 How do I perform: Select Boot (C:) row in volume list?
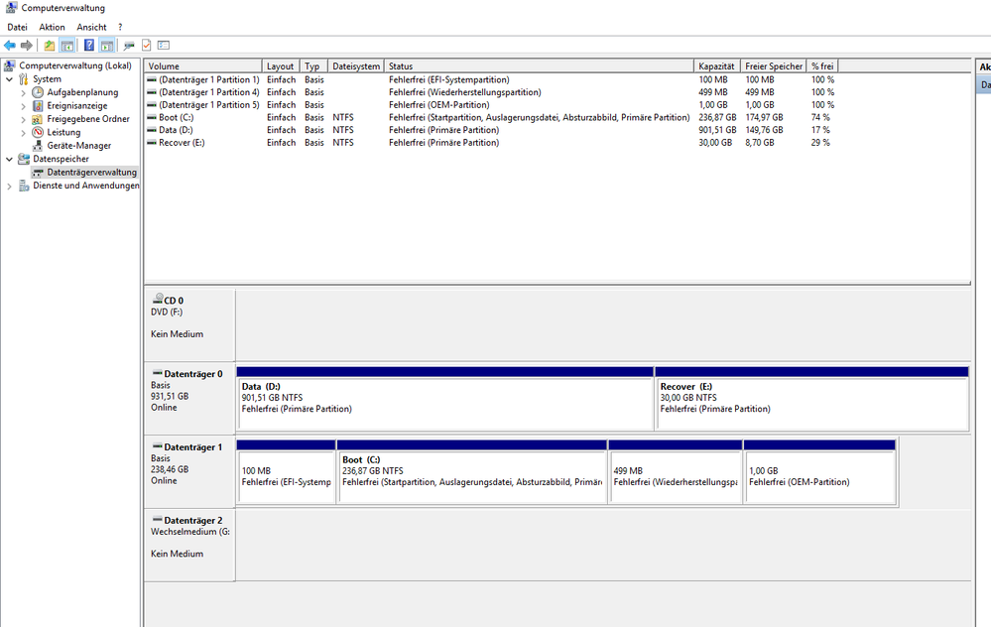177,117
